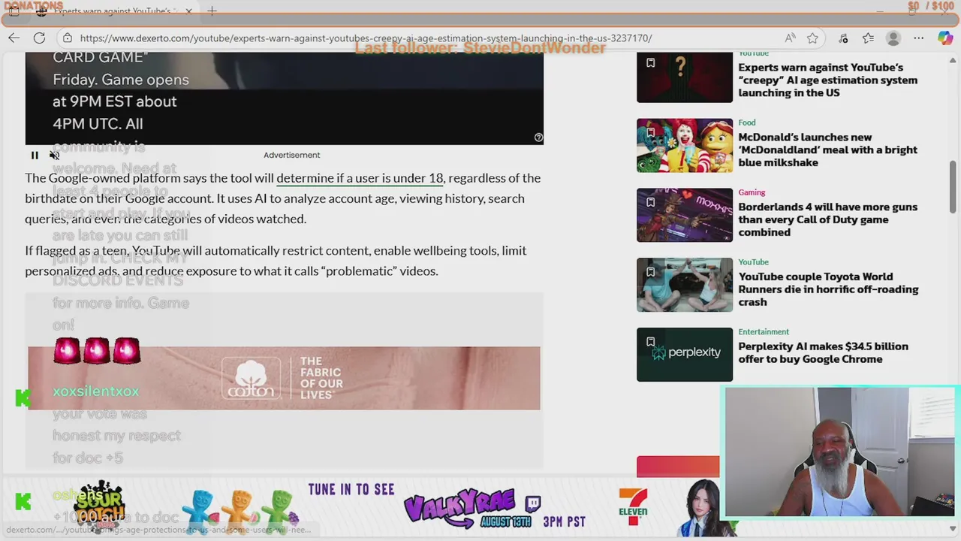This screenshot has width=961, height=541.
Task: Pause the embedded video ad
Action: [35, 156]
